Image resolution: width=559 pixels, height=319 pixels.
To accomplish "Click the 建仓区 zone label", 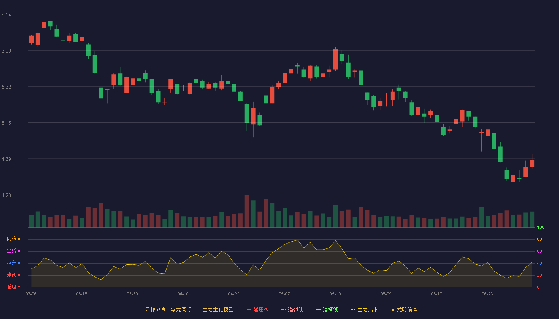I will click(x=14, y=275).
